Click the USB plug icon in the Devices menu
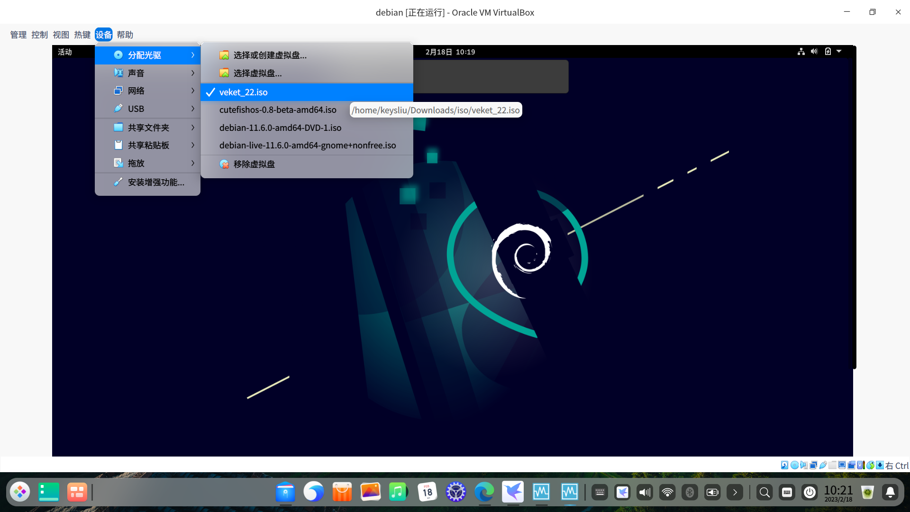This screenshot has width=910, height=512. (x=118, y=109)
